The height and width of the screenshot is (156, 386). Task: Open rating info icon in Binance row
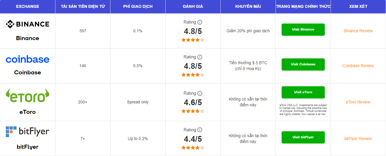pyautogui.click(x=200, y=22)
